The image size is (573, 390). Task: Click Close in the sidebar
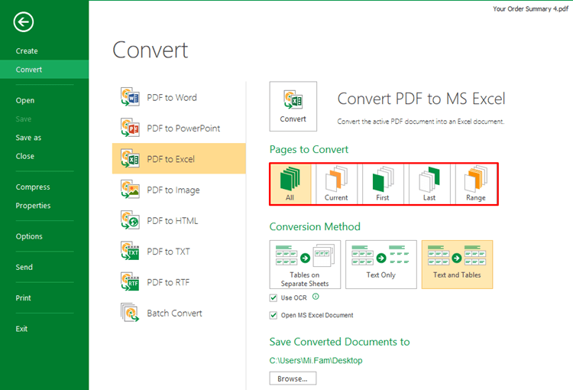click(25, 156)
